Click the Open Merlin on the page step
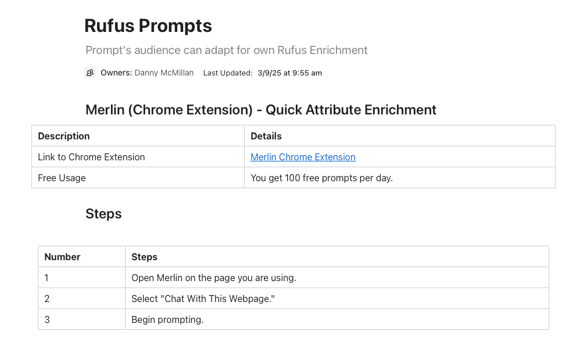 coord(214,278)
